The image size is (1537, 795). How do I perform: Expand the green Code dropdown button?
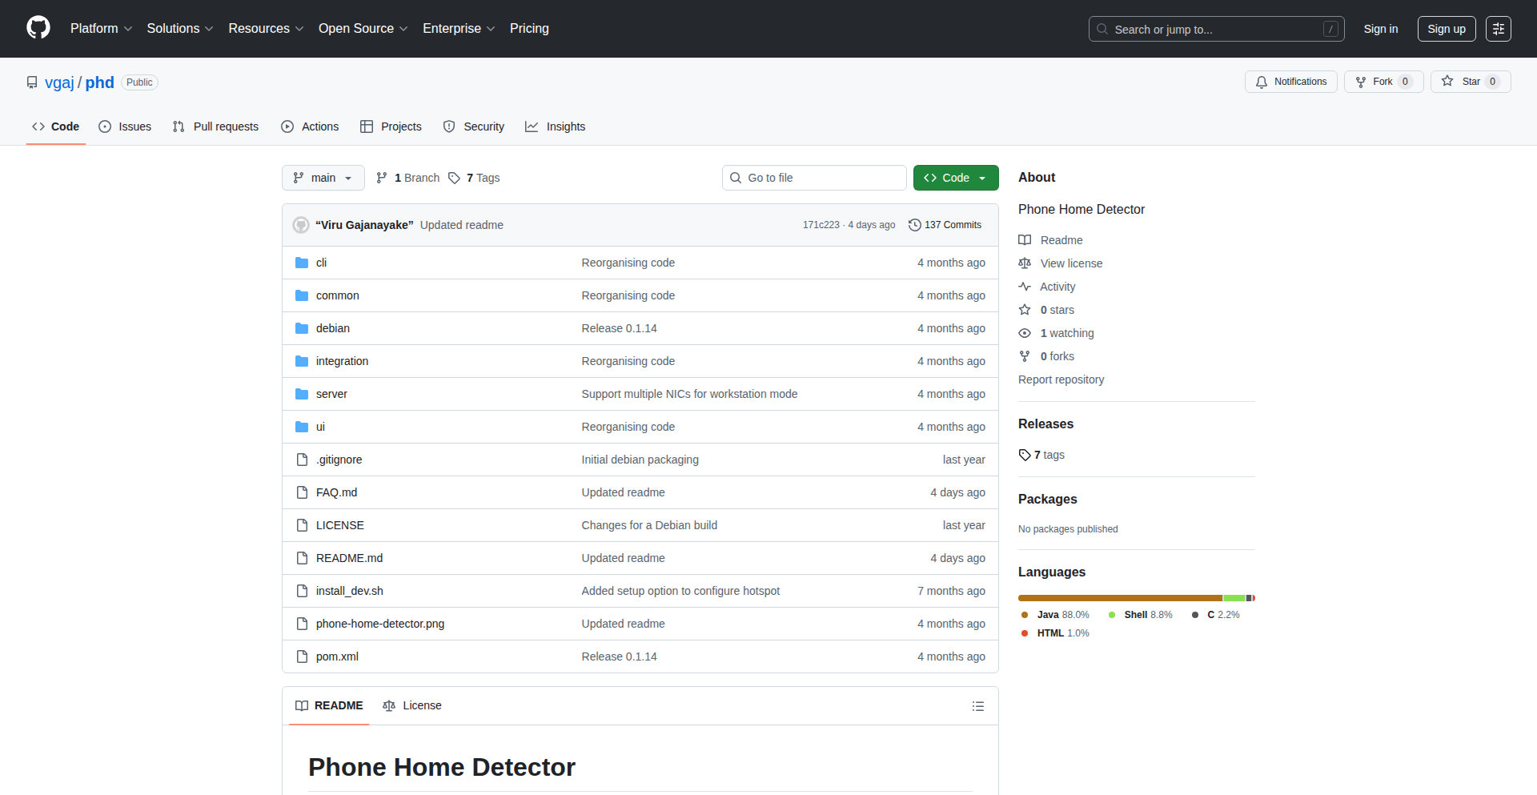[955, 178]
